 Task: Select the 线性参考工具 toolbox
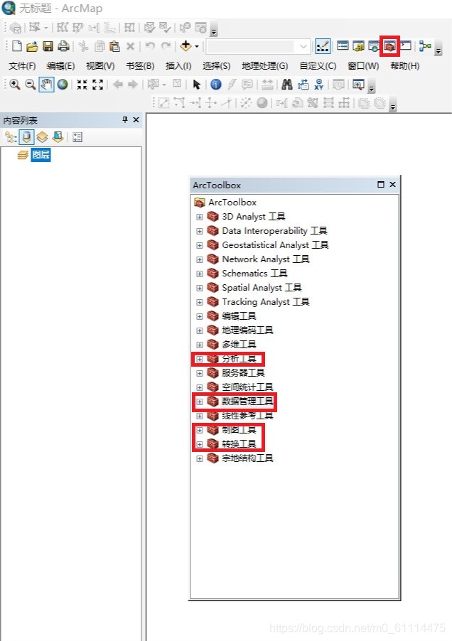click(x=247, y=416)
